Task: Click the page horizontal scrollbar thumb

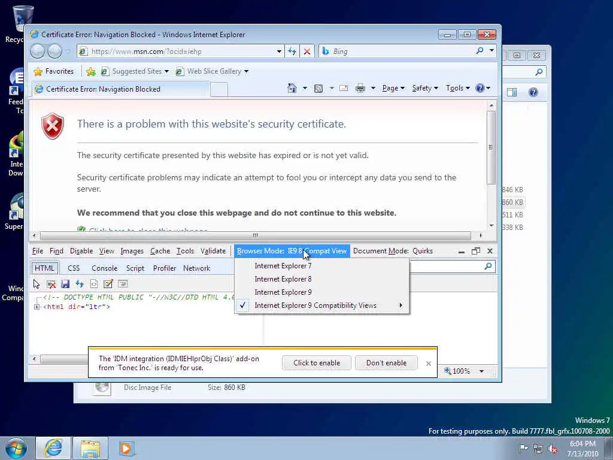Action: click(x=255, y=235)
